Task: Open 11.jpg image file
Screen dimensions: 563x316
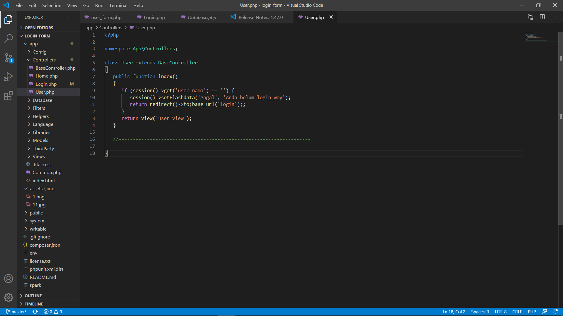Action: (x=48, y=205)
